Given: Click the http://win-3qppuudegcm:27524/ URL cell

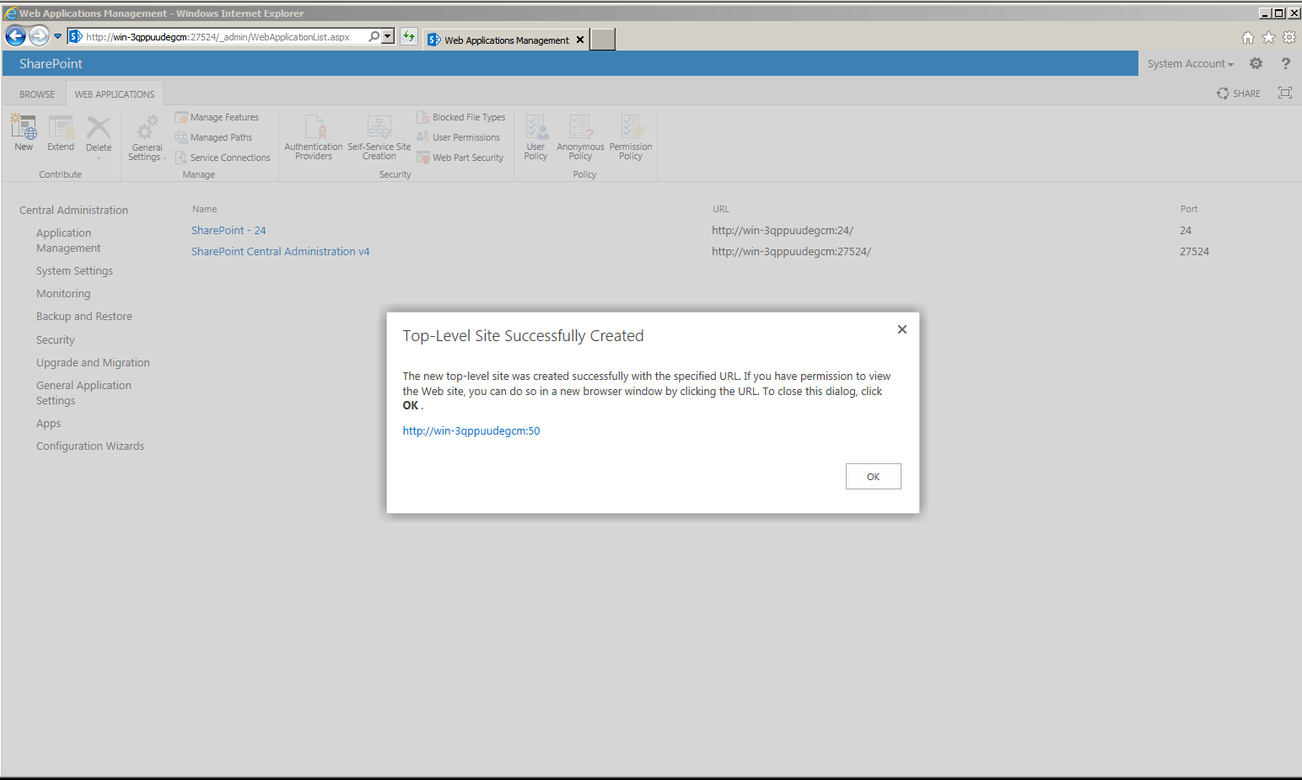Looking at the screenshot, I should pos(791,251).
